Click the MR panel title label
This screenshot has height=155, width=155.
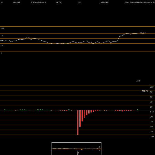tap(138, 81)
